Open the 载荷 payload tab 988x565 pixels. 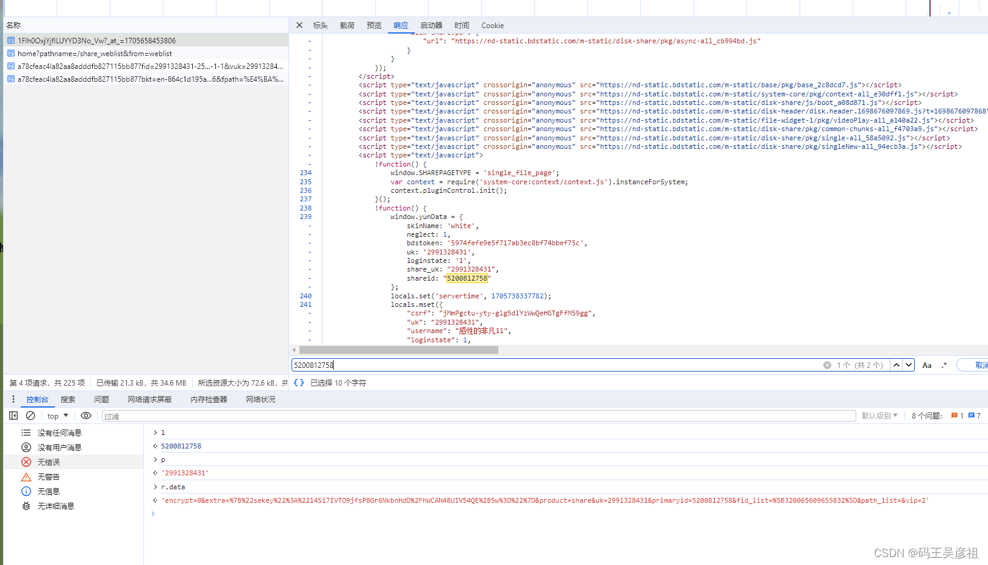[x=347, y=26]
